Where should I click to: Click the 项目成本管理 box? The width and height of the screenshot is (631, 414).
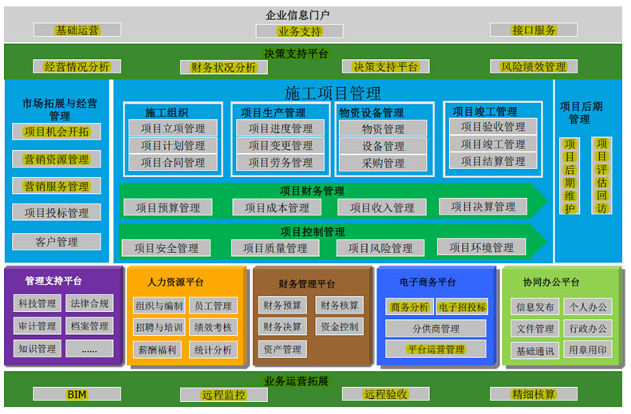[276, 207]
